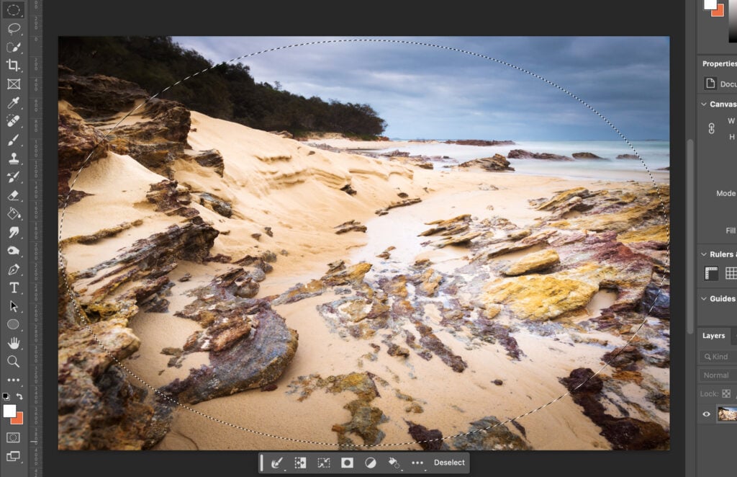The width and height of the screenshot is (737, 477).
Task: Select the Lasso tool
Action: (x=14, y=29)
